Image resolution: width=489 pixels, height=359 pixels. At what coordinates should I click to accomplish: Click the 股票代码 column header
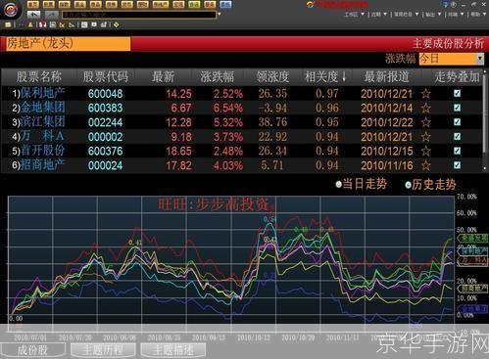click(105, 77)
